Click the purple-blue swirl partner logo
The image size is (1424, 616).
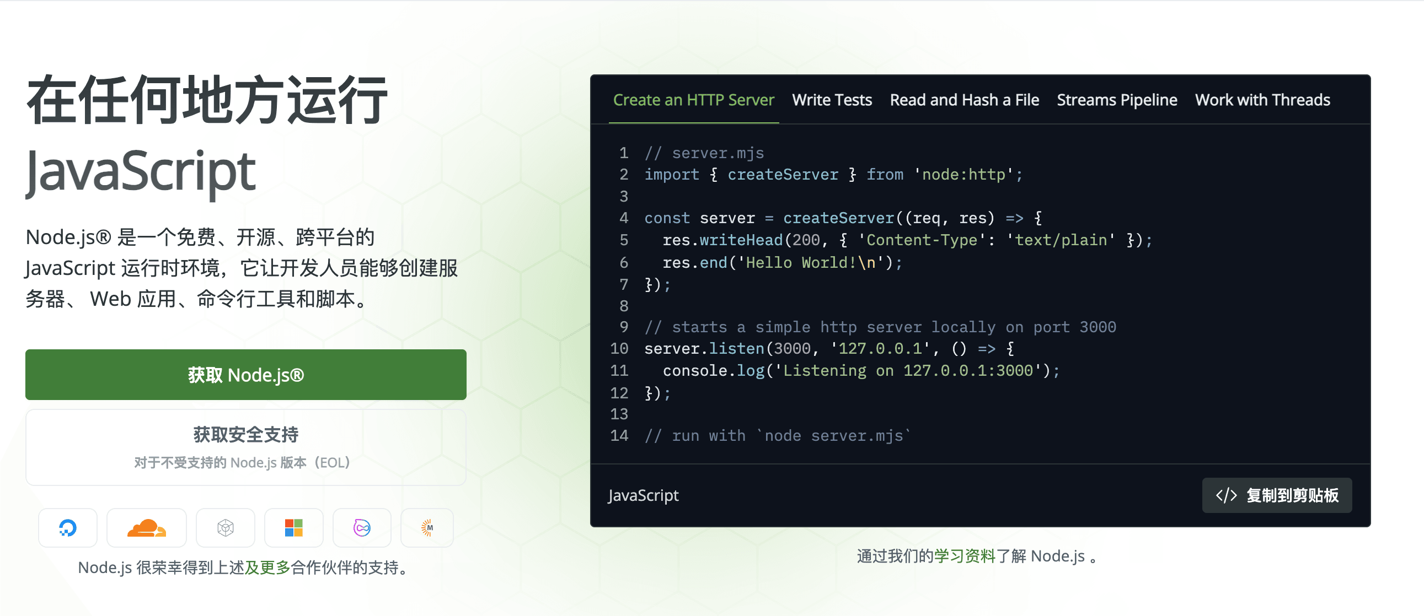[x=362, y=528]
